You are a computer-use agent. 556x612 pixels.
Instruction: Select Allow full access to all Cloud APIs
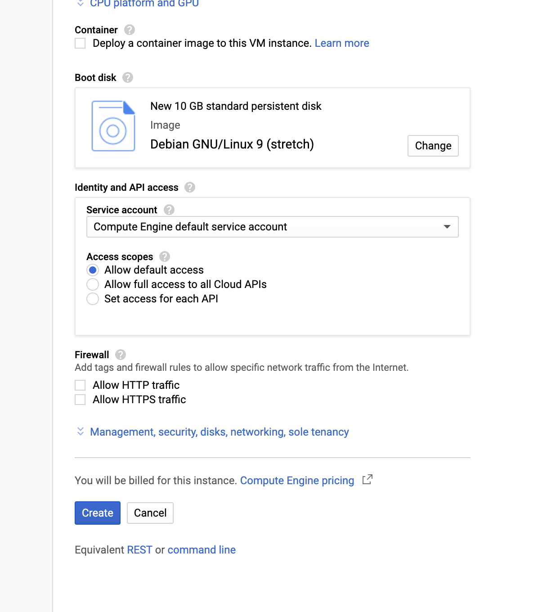(93, 284)
